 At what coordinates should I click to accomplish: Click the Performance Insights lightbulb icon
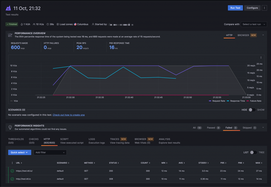(x=10, y=127)
